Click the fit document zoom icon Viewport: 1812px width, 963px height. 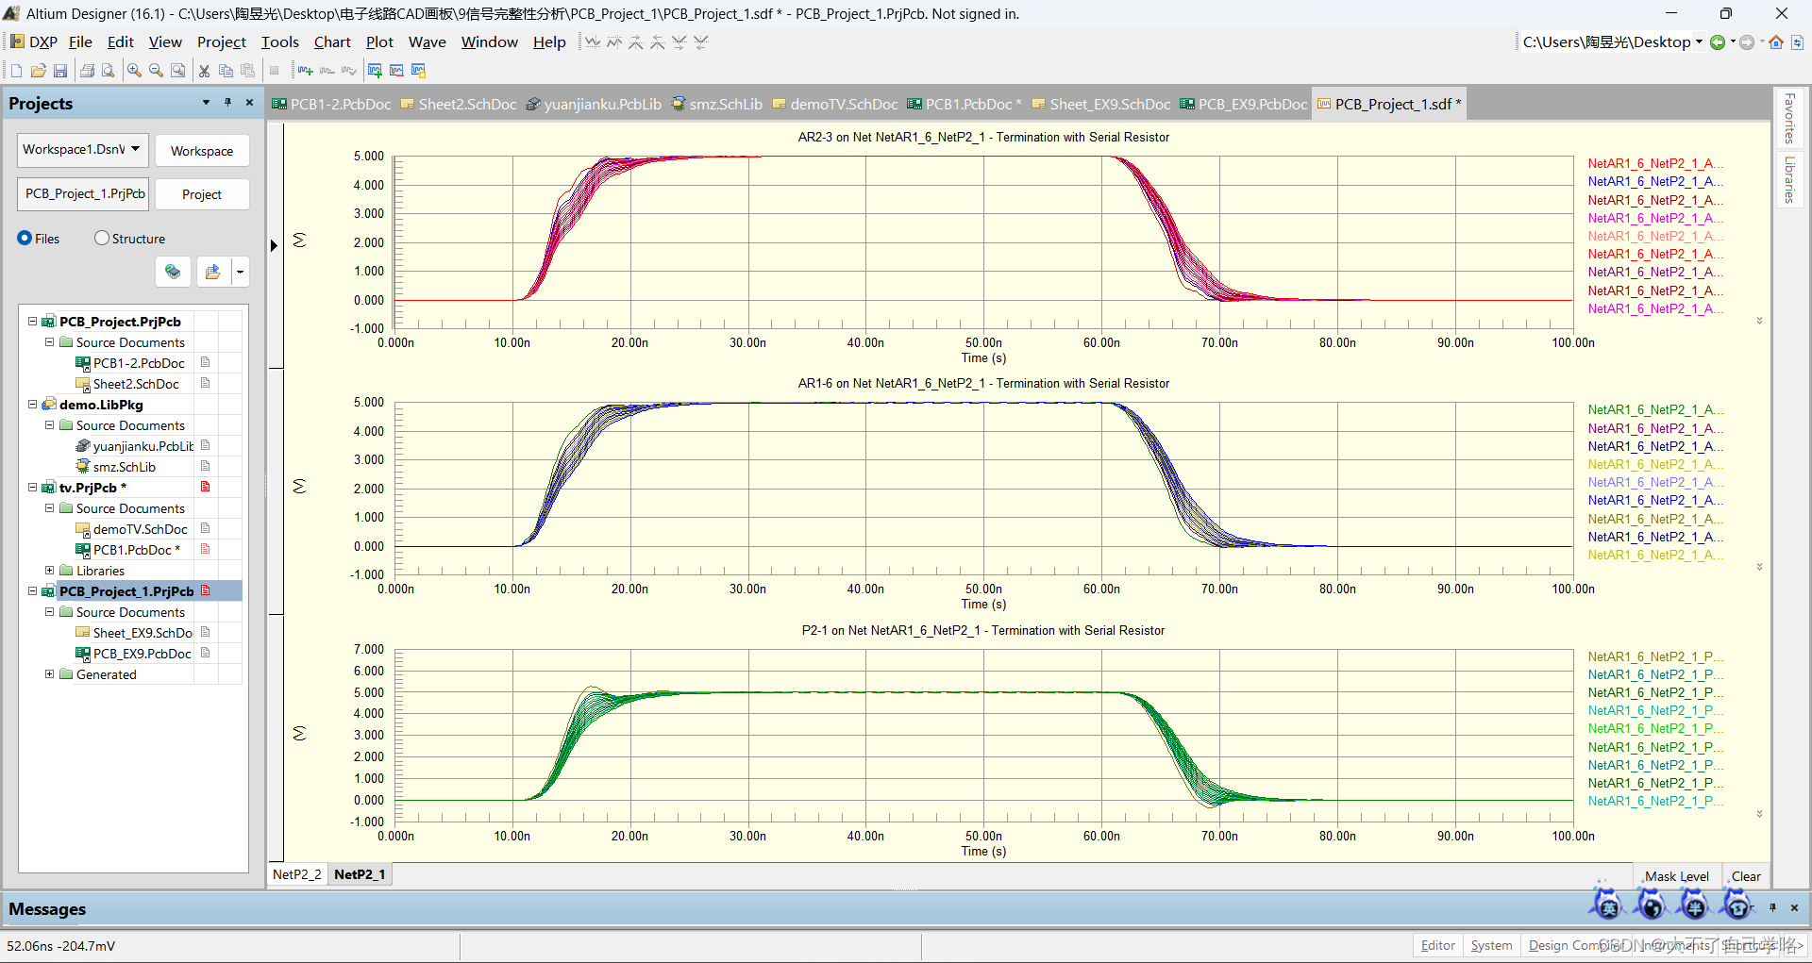(x=178, y=71)
